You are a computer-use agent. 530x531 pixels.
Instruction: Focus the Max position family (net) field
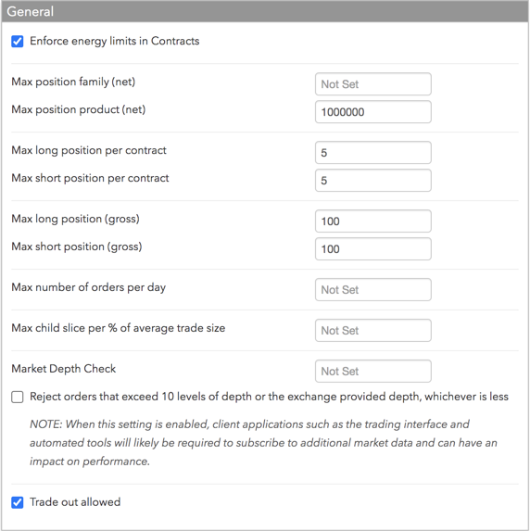point(373,84)
